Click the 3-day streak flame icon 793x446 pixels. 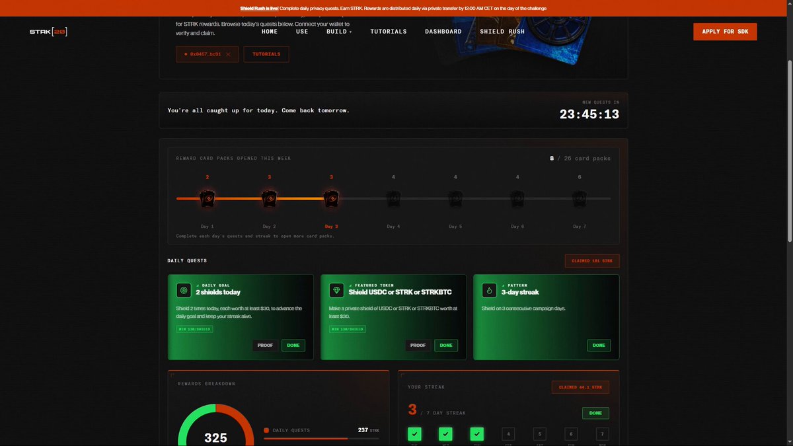490,290
